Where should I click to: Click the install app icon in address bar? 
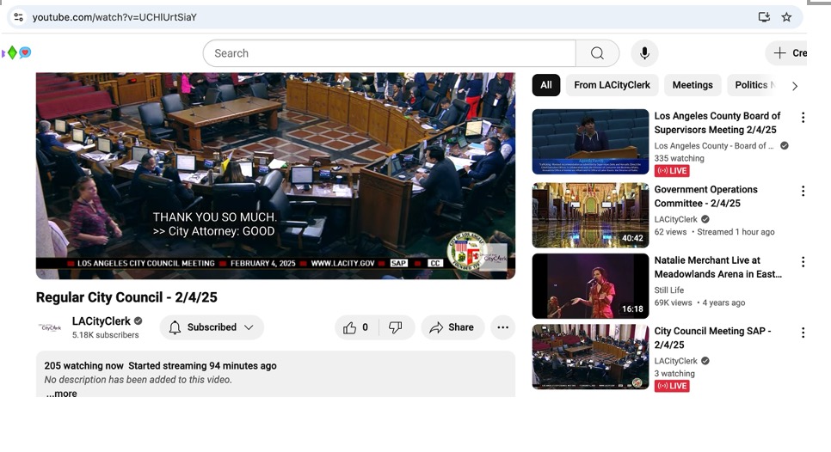pos(764,17)
